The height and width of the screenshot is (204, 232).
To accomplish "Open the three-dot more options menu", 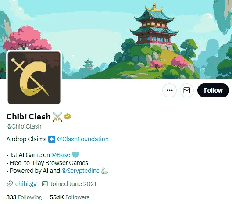I will (169, 90).
